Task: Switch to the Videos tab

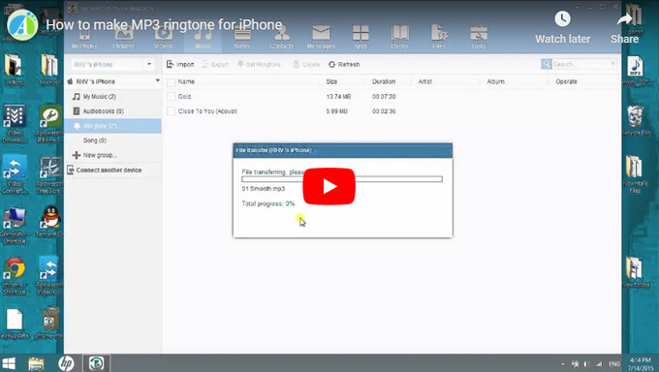Action: pos(163,38)
